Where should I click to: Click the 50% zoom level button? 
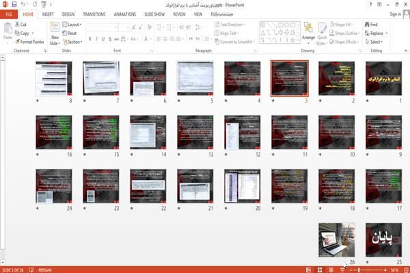tap(395, 270)
